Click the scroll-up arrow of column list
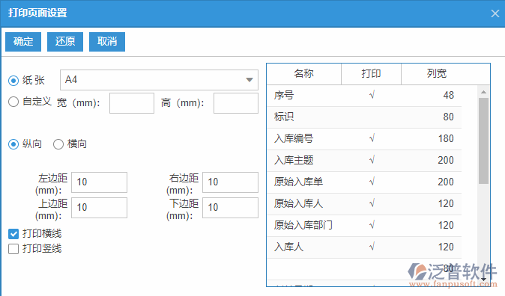Viewport: 505px width, 296px height. coord(483,92)
